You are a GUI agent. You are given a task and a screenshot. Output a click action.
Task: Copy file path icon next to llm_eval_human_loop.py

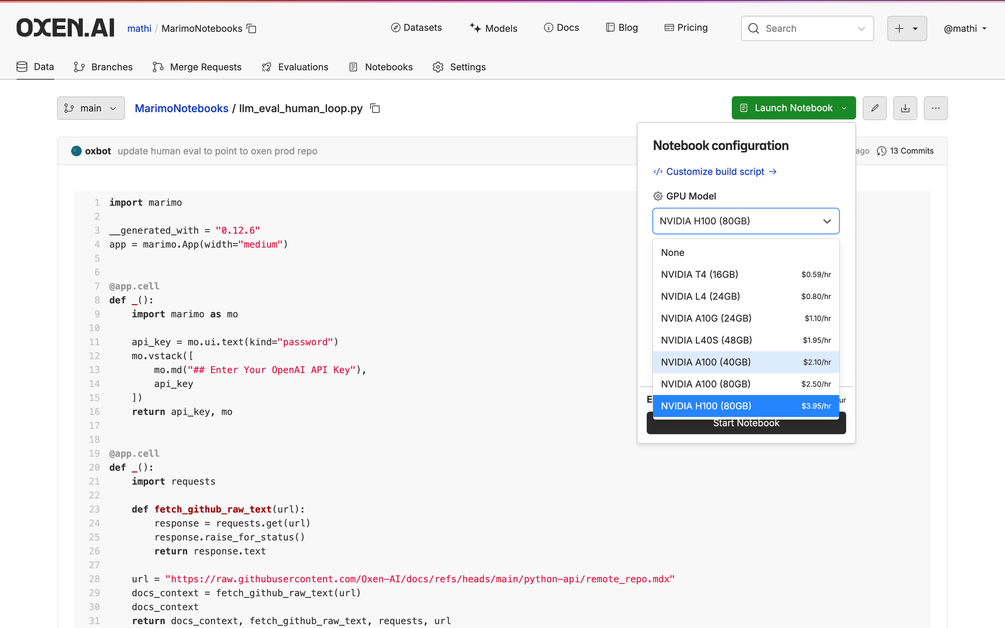point(375,108)
